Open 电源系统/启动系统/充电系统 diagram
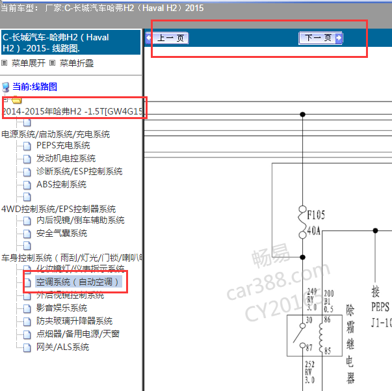The width and height of the screenshot is (392, 391). (x=55, y=134)
